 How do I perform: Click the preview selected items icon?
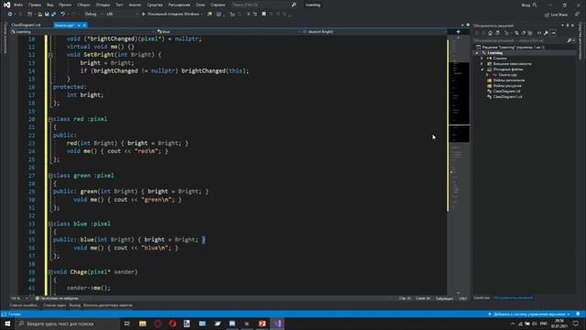click(x=553, y=33)
